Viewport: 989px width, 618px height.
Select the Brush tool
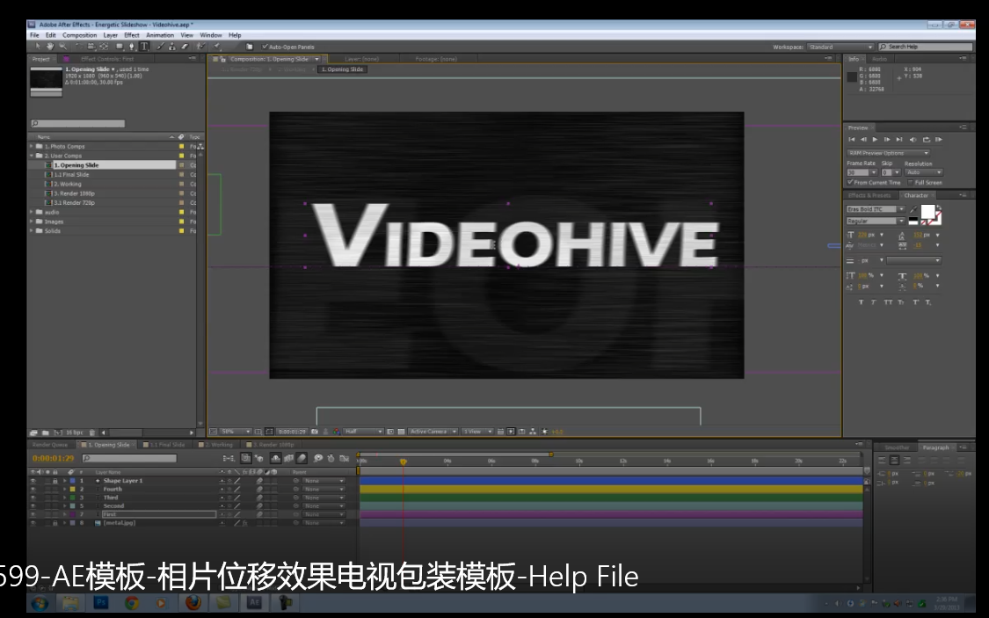(161, 46)
